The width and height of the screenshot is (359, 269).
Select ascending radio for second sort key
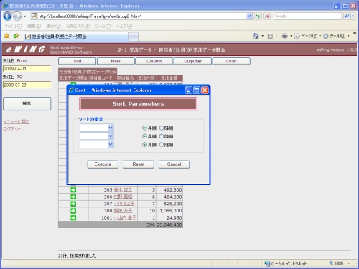click(144, 136)
